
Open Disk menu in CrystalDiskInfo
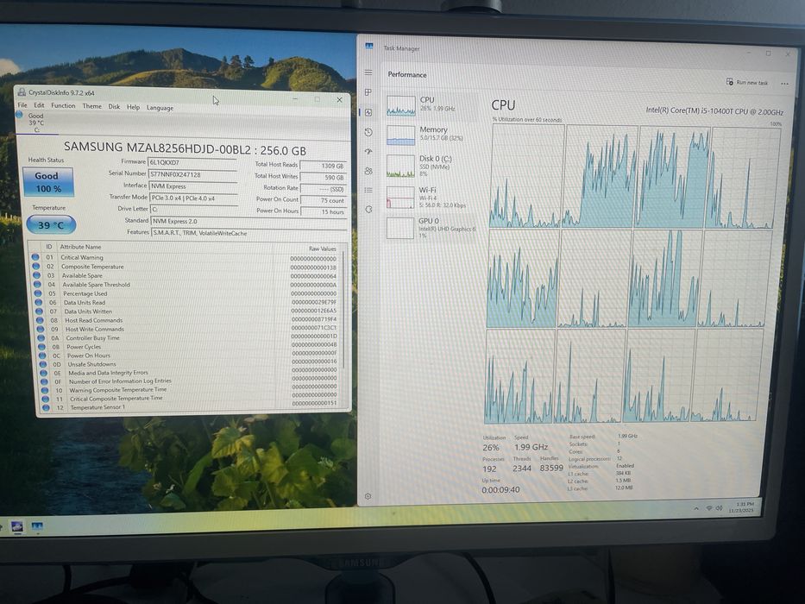[x=114, y=106]
